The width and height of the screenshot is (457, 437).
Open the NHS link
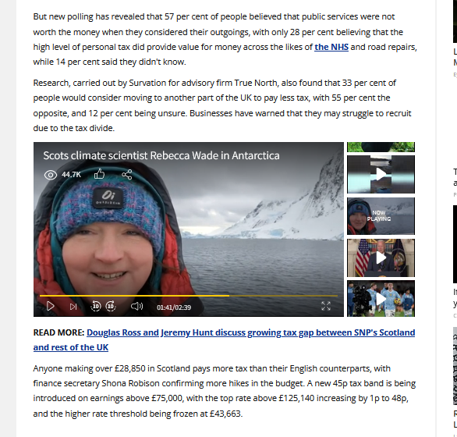tap(331, 47)
